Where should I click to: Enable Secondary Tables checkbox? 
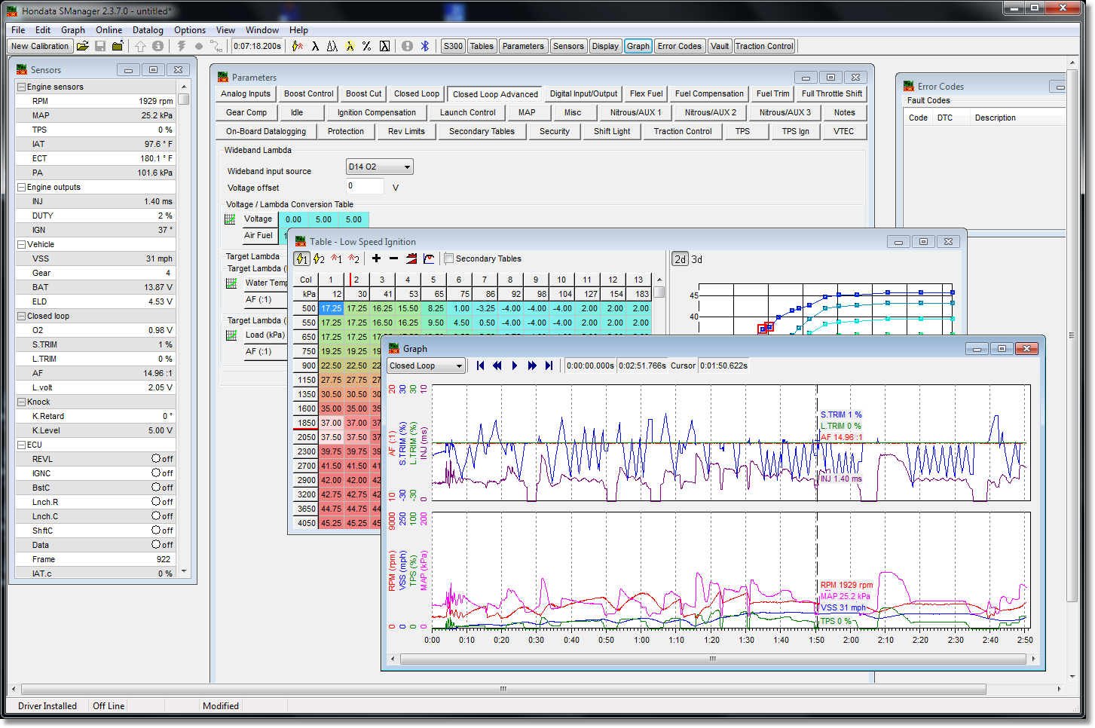click(x=449, y=258)
